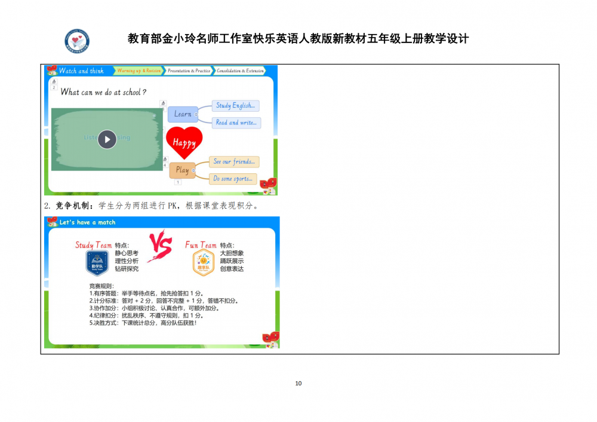Click the Learn node box
Screen dimensions: 597x422
point(182,114)
